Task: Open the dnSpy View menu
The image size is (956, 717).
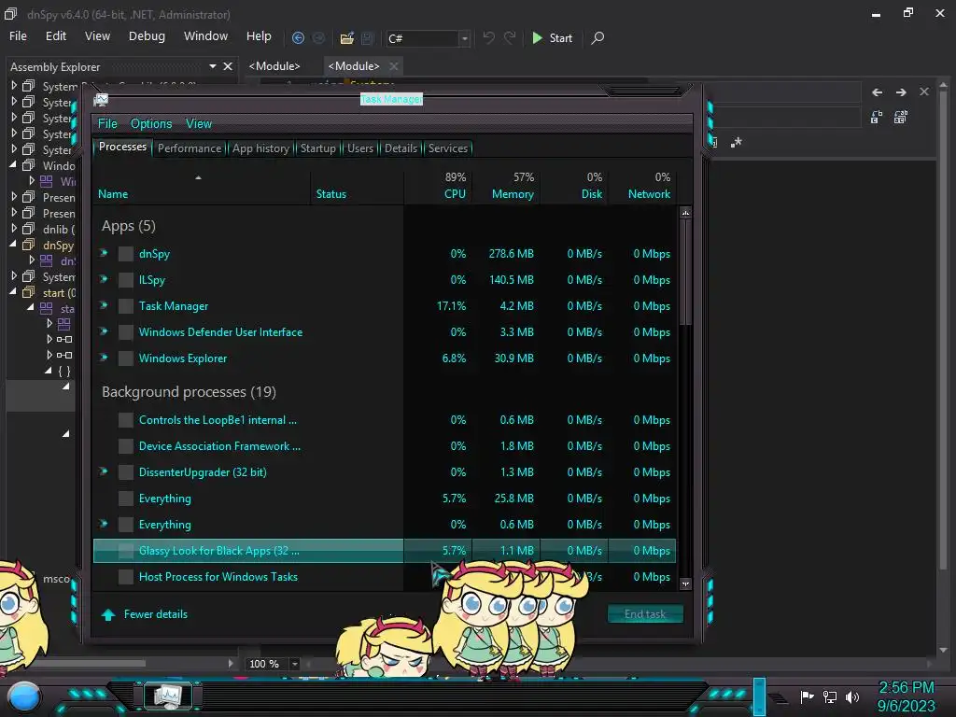Action: [97, 36]
